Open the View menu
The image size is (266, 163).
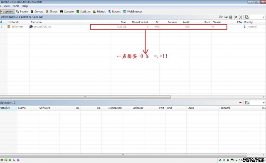[7, 6]
